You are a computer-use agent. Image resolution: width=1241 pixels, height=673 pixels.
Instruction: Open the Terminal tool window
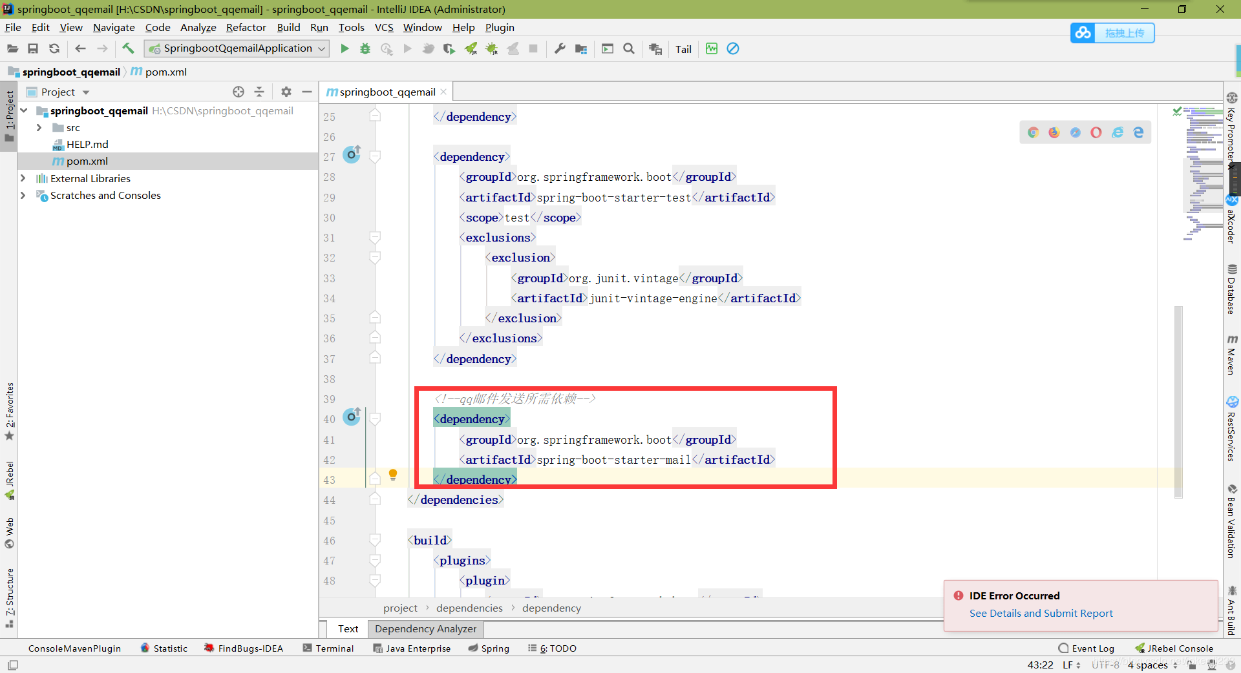pos(328,648)
